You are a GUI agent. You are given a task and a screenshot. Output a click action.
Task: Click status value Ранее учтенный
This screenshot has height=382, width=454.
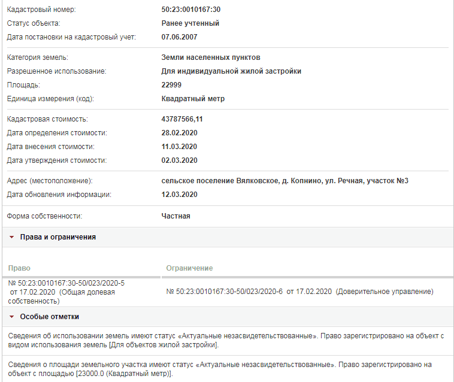click(190, 23)
